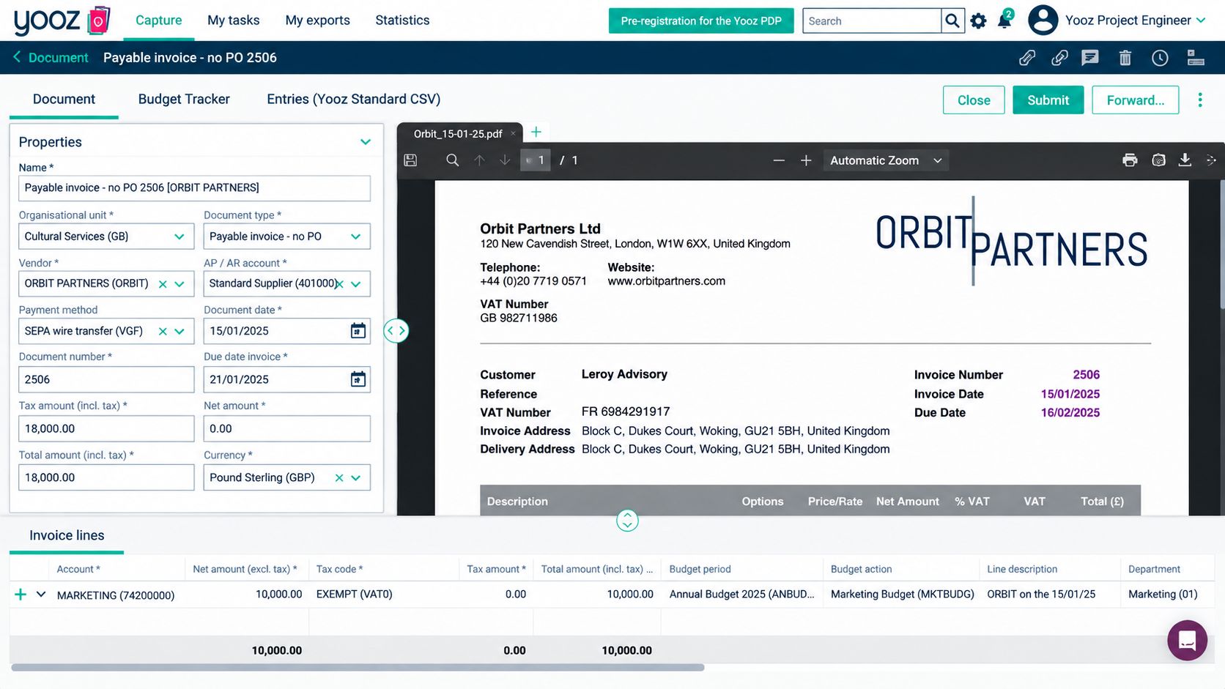This screenshot has width=1225, height=689.
Task: Open Automatic Zoom dropdown
Action: click(886, 160)
